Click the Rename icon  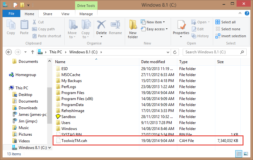click(x=115, y=25)
